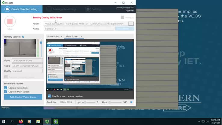Click the Sign out link
The width and height of the screenshot is (222, 125).
129,11
